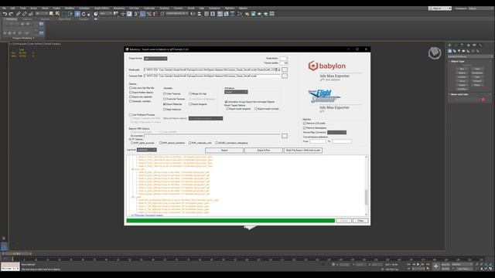495x278 pixels.
Task: Click the Align tool icon
Action: (200, 14)
